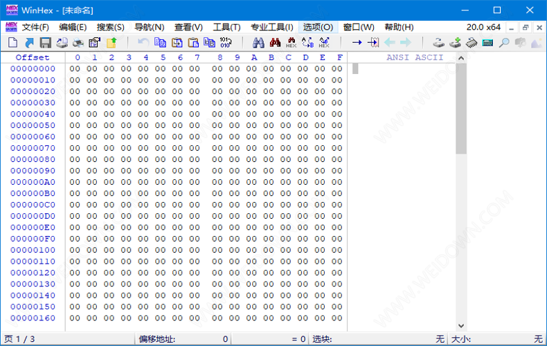This screenshot has width=547, height=346.
Task: Open the 搜索(S) menu
Action: tap(110, 27)
